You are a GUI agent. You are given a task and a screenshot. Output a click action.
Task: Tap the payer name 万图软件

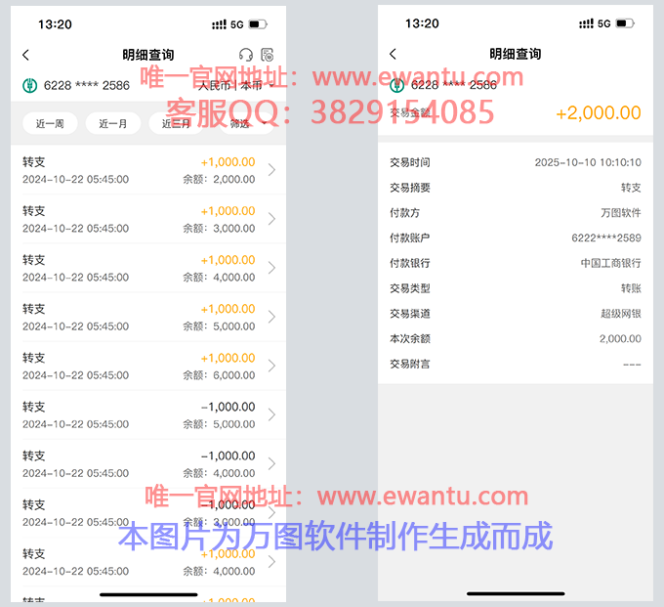[x=621, y=213]
